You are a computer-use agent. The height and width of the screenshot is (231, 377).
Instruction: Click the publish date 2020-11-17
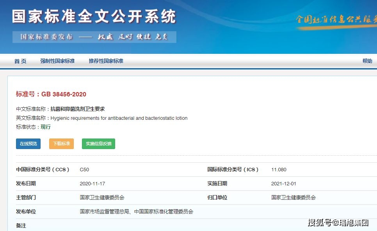(92, 184)
